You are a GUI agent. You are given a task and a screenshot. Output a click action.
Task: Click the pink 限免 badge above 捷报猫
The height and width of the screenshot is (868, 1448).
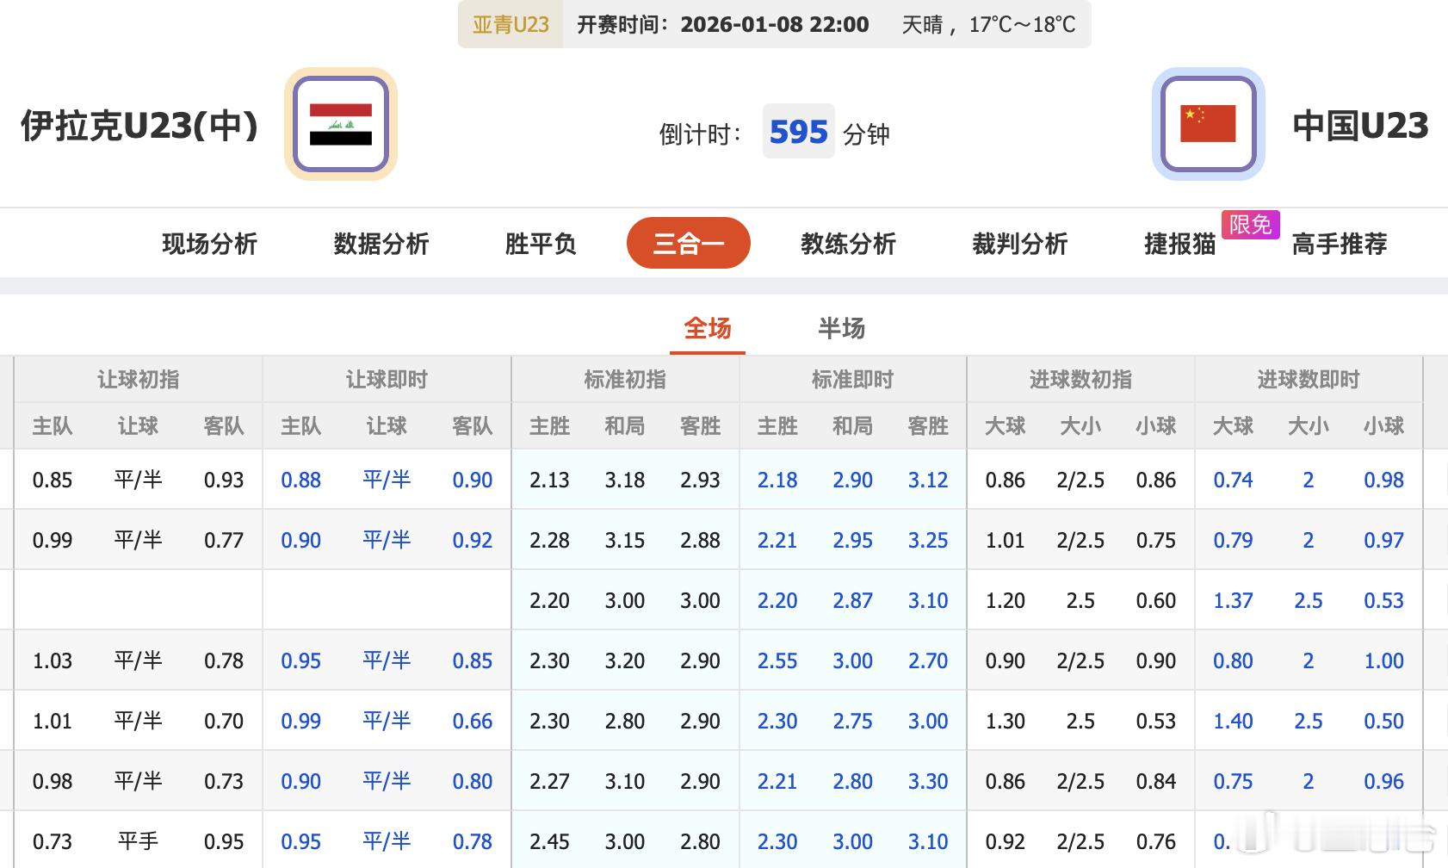point(1249,225)
